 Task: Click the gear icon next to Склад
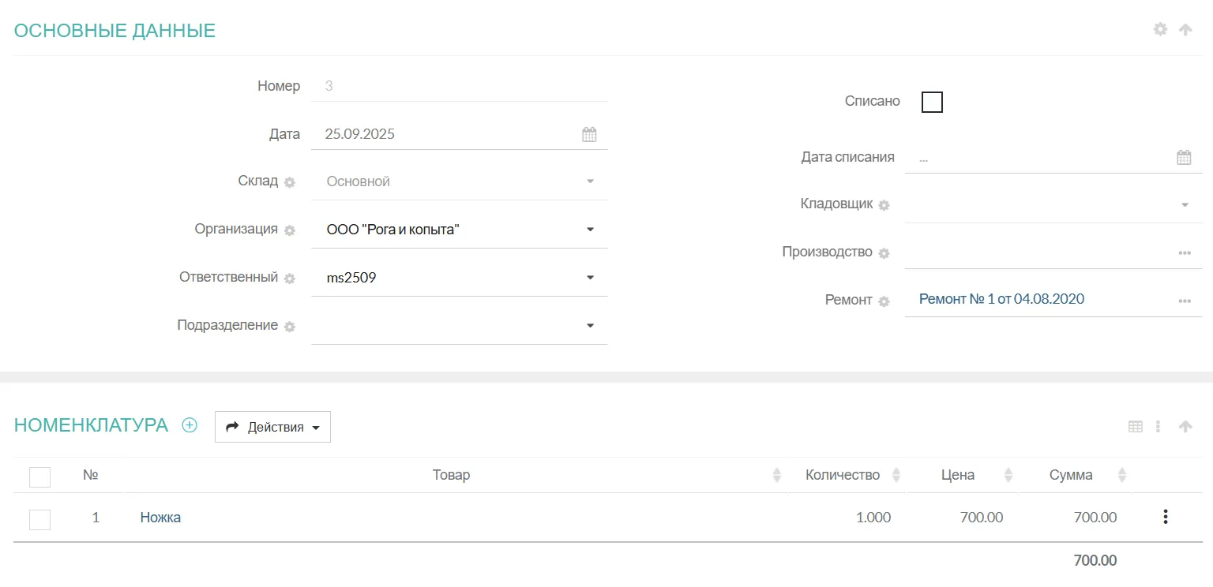(290, 182)
